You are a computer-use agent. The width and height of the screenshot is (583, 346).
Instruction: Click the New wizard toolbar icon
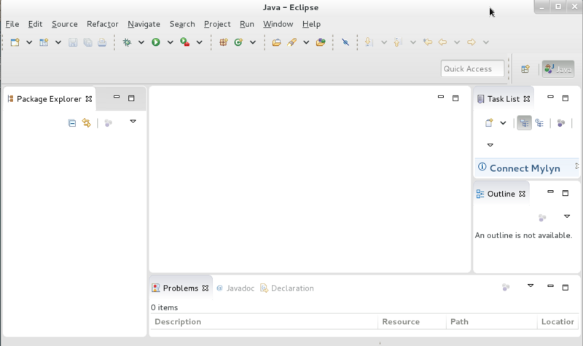(15, 42)
